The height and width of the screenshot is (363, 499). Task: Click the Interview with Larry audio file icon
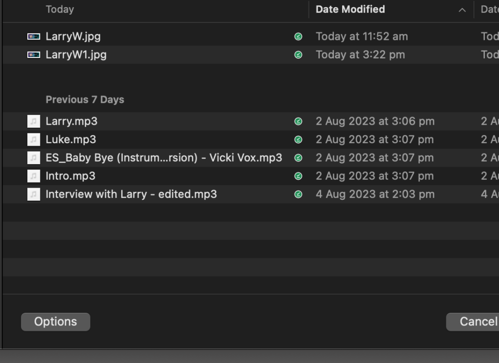(34, 194)
